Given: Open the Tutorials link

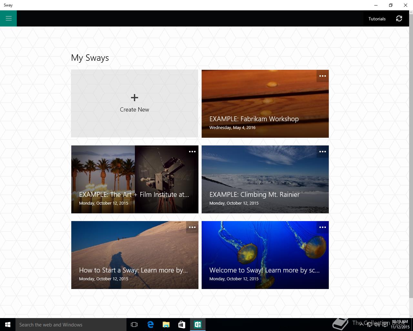Looking at the screenshot, I should (377, 19).
